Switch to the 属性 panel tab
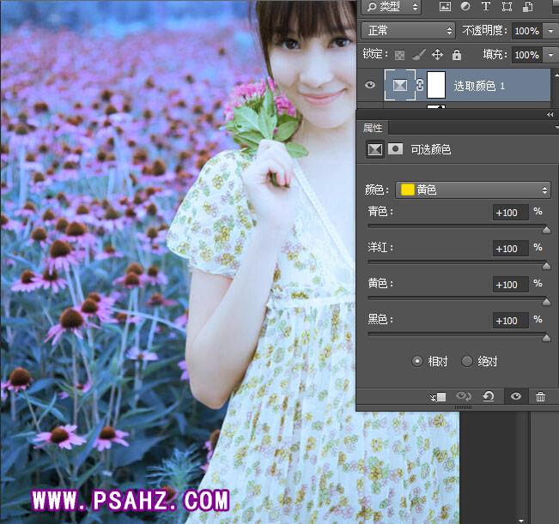Image resolution: width=559 pixels, height=524 pixels. point(373,127)
